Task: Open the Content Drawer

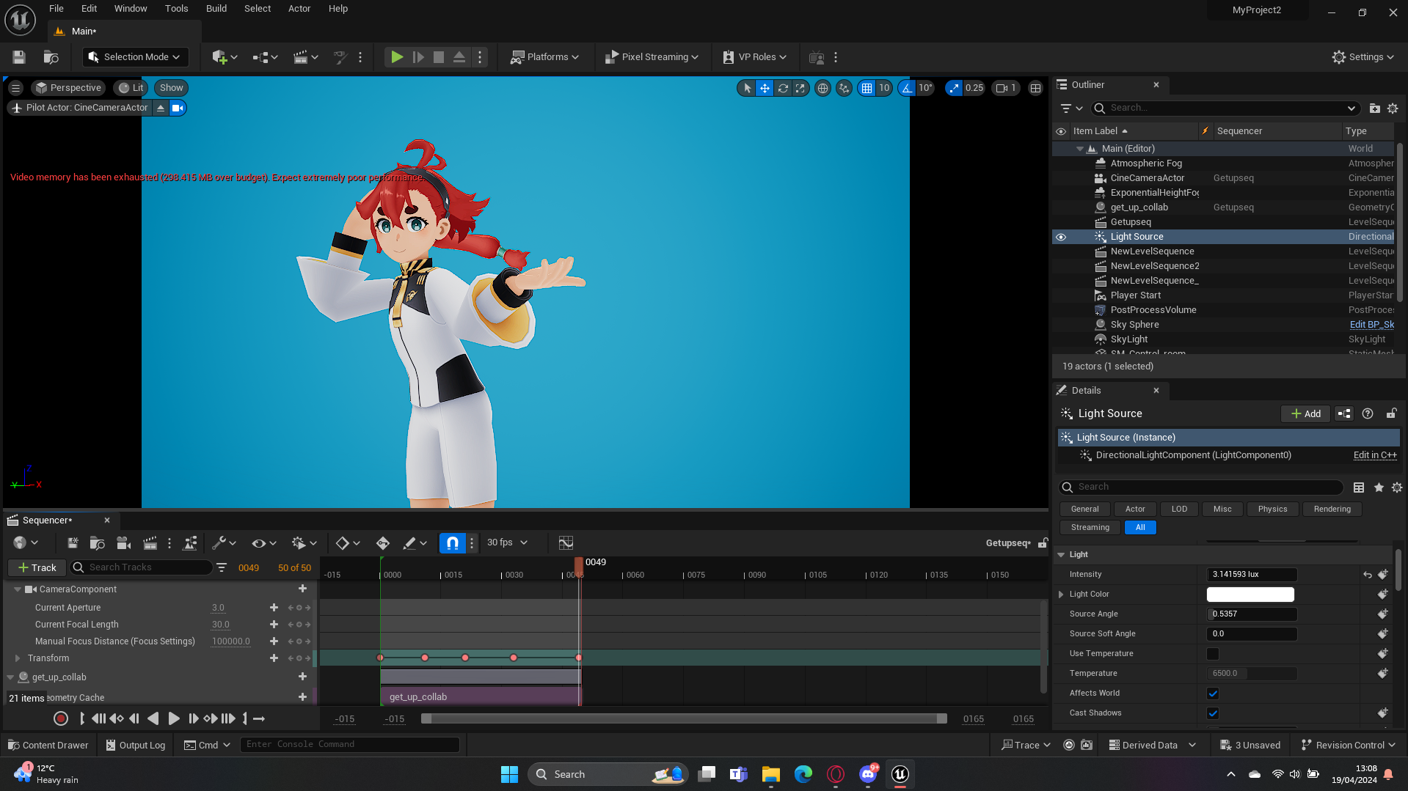Action: 48,746
